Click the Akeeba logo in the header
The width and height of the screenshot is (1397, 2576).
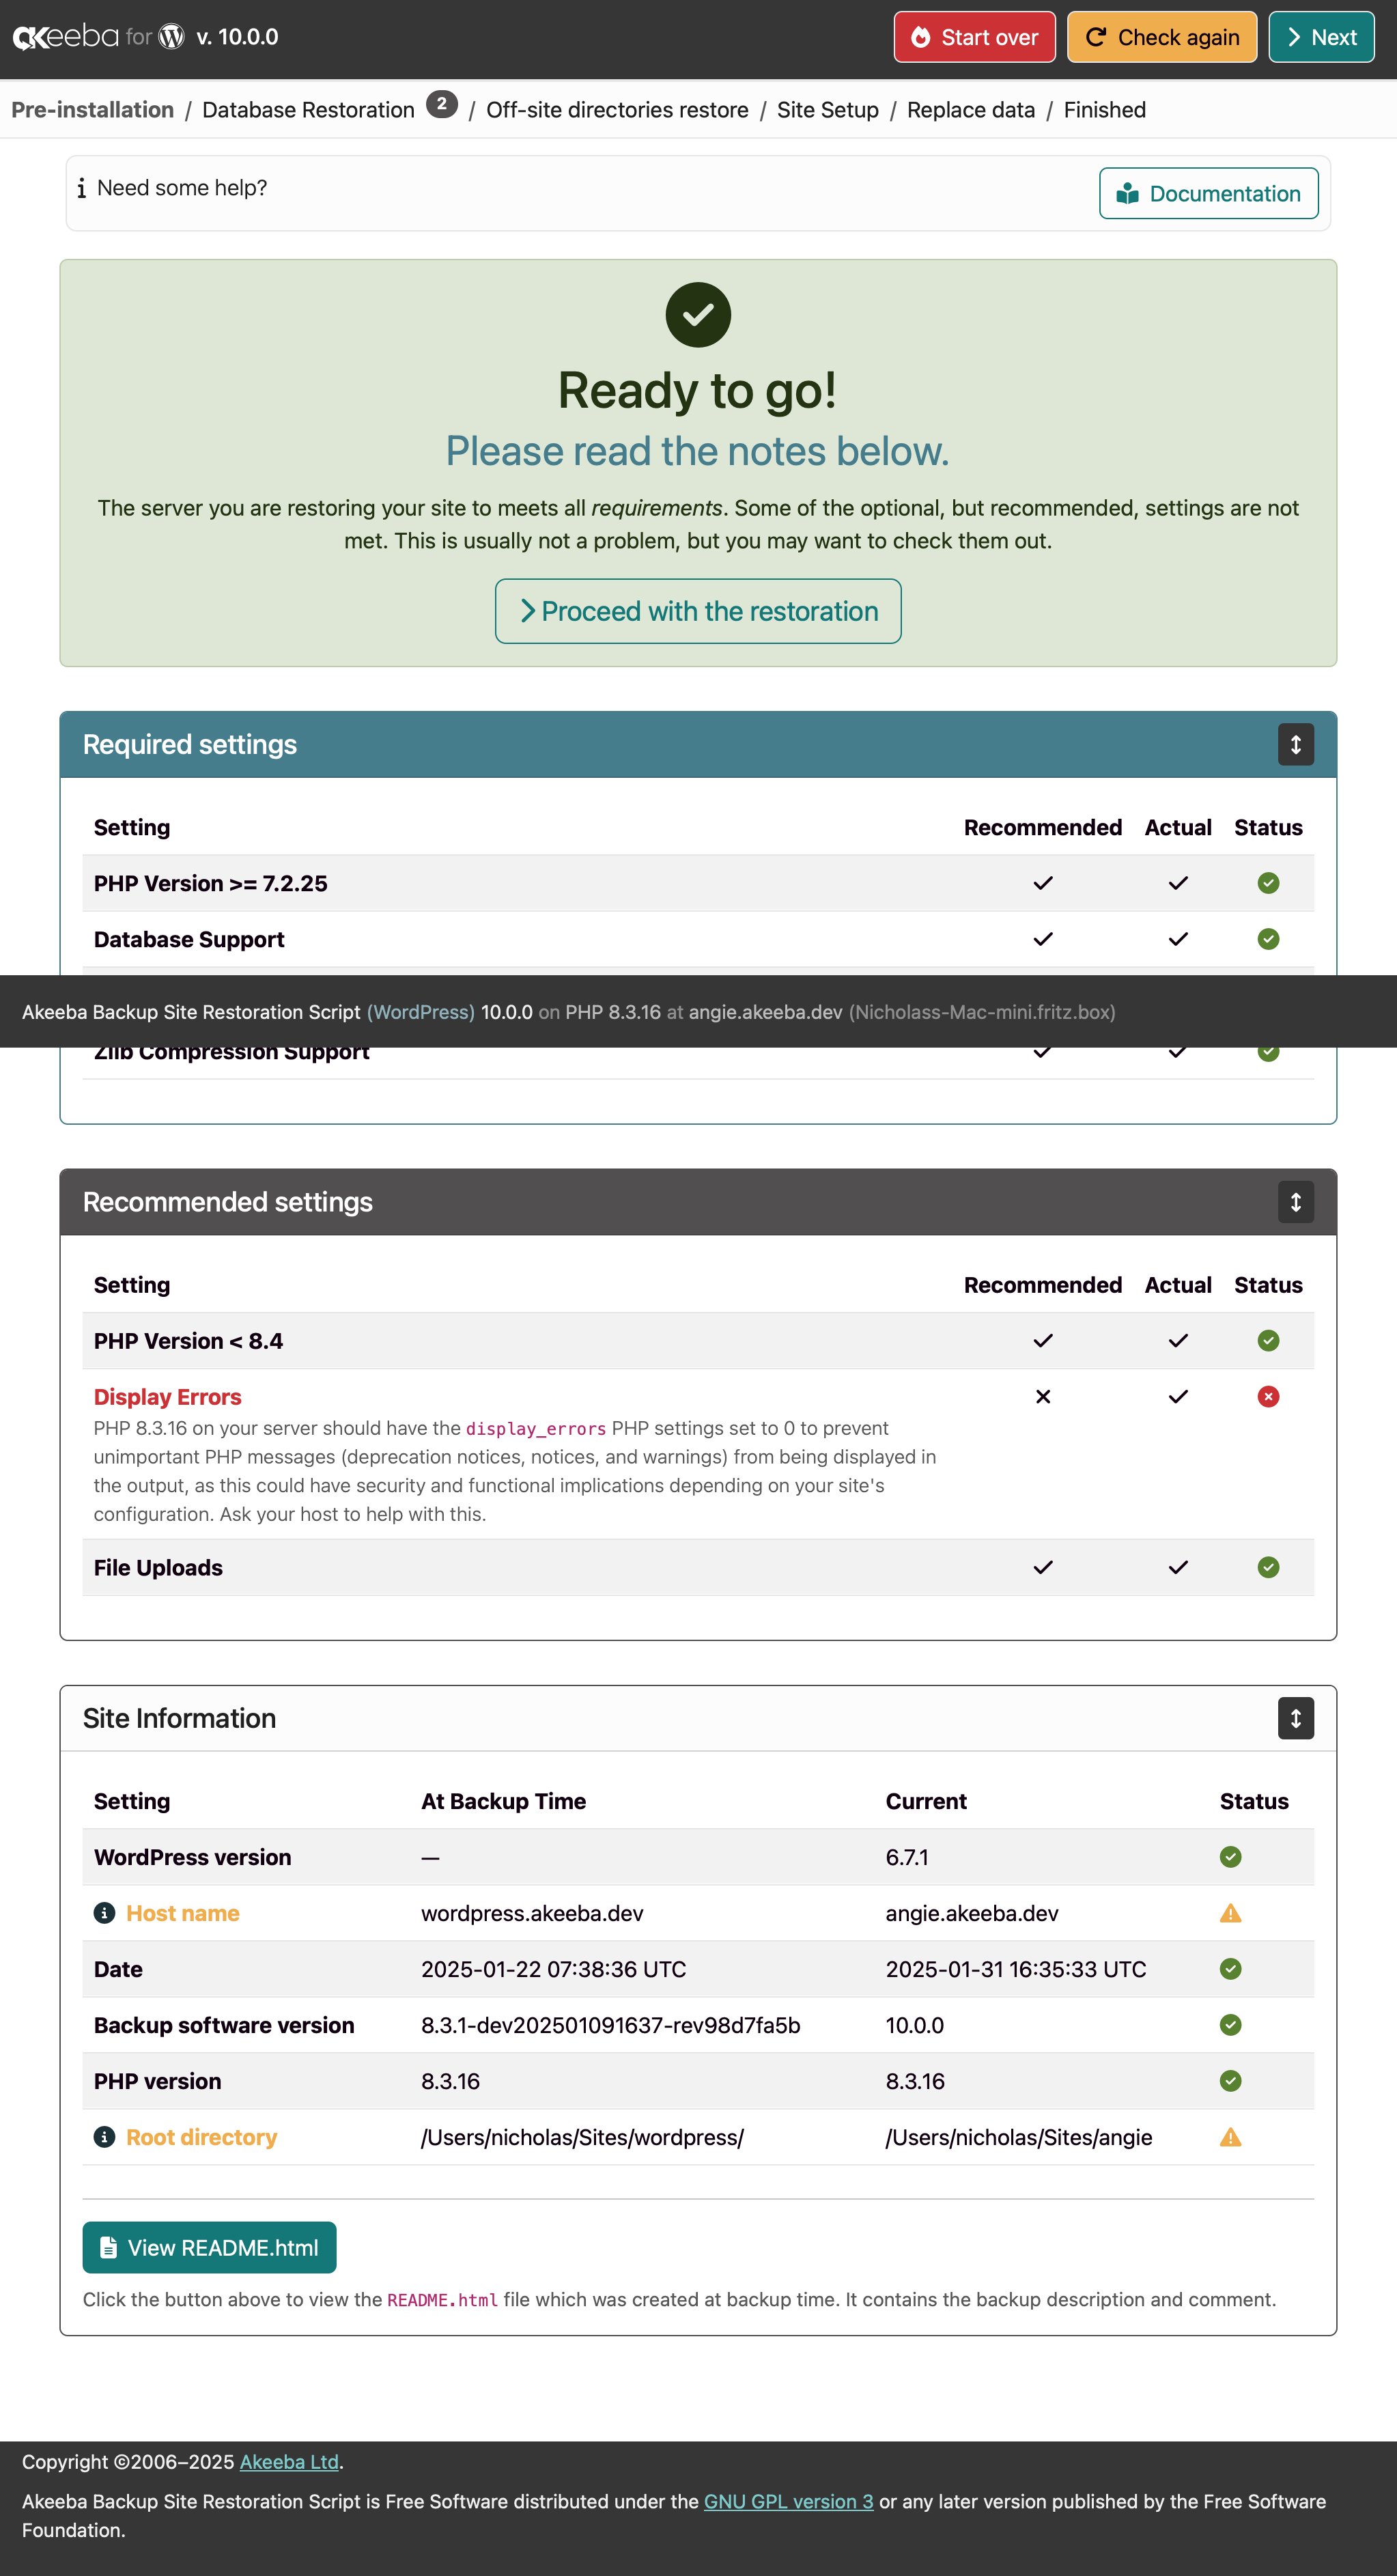tap(66, 37)
